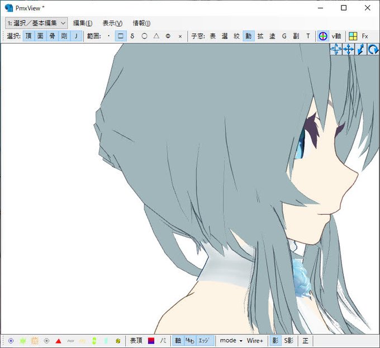Click the red-blue gradient color swatch

151,341
